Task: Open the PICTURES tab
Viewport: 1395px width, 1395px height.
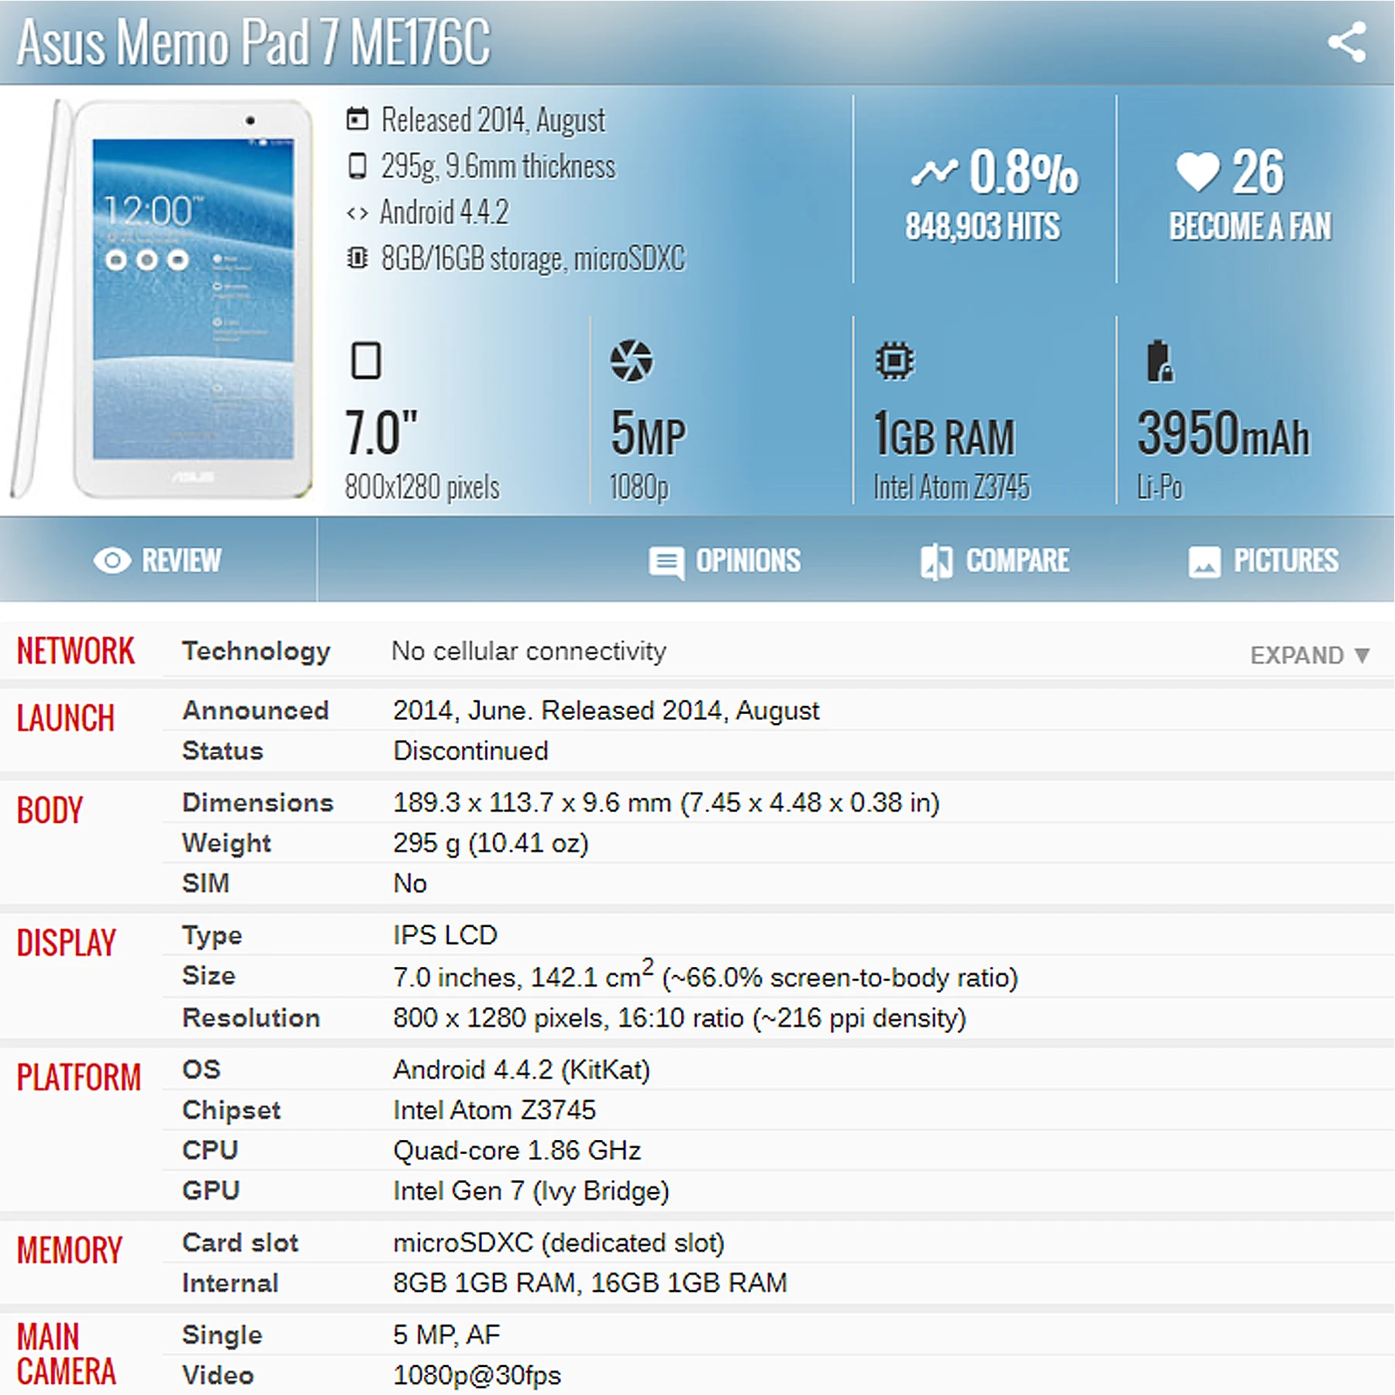Action: pos(1263,560)
